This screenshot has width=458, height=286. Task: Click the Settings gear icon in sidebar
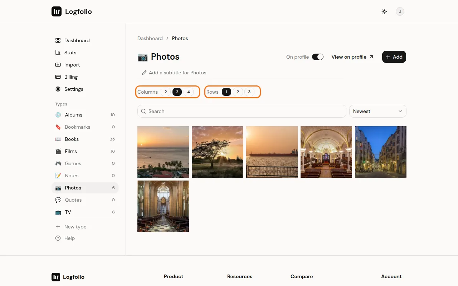click(58, 89)
